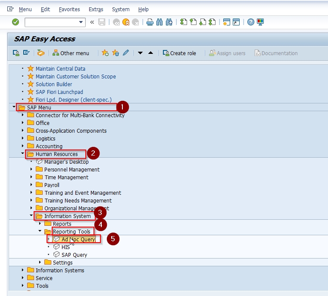This screenshot has height=296, width=328.
Task: Expand the Payroll folder
Action: click(31, 184)
